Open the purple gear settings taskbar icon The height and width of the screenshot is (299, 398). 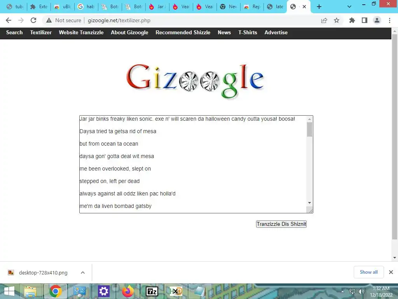tap(103, 291)
